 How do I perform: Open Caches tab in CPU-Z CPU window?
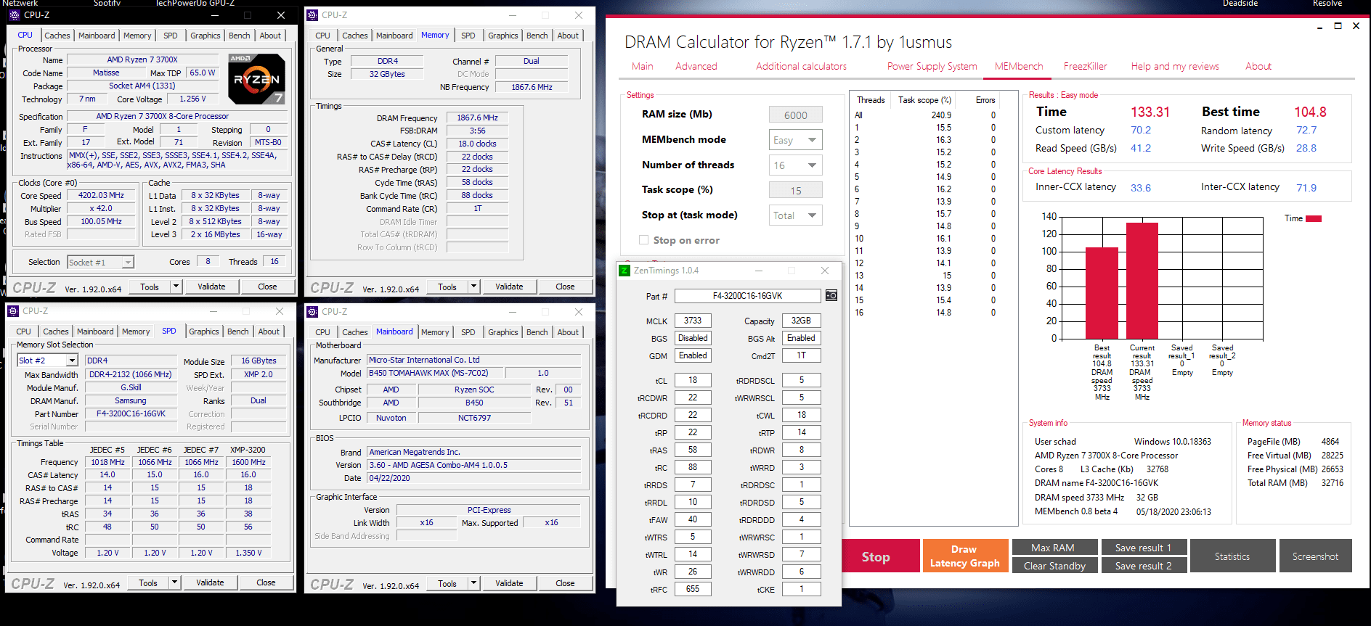[57, 36]
